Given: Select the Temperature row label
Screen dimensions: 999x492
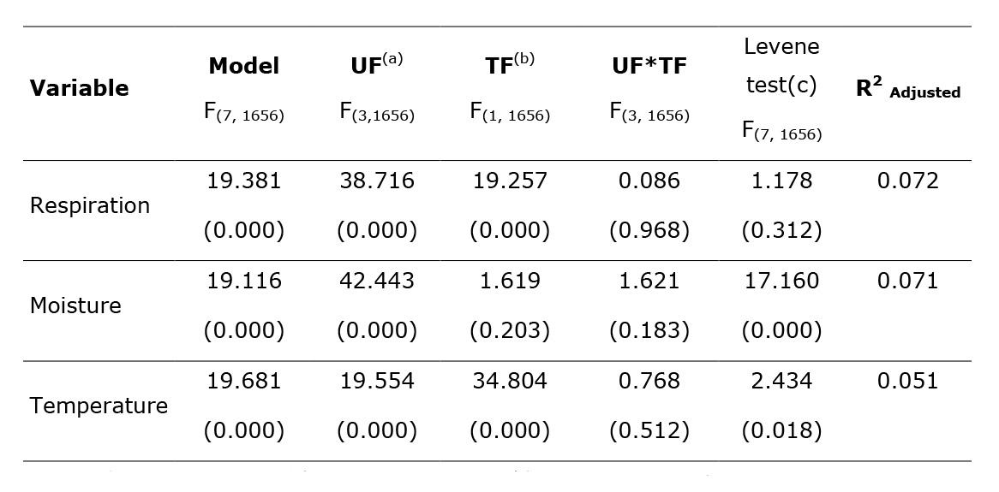Looking at the screenshot, I should pyautogui.click(x=99, y=406).
